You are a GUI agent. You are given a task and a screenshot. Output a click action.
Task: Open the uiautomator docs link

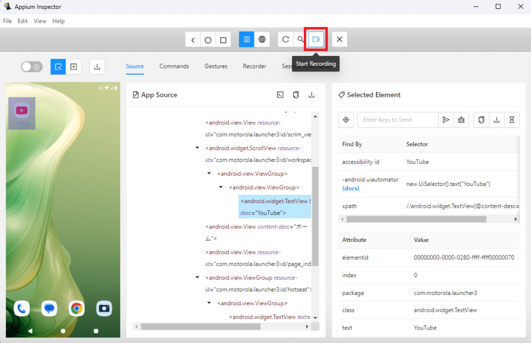pos(350,188)
